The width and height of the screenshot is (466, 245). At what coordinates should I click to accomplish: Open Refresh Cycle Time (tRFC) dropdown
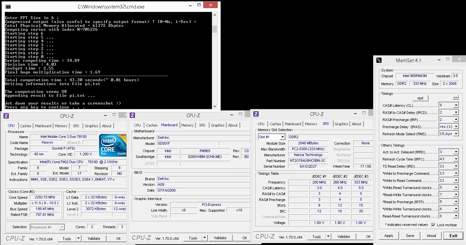click(456, 159)
